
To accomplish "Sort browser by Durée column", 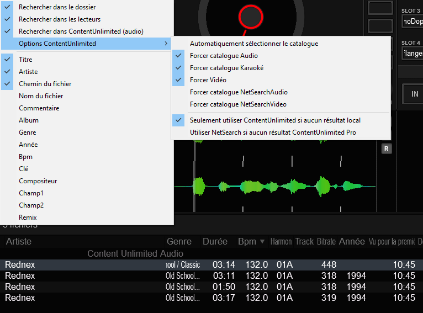I will point(218,241).
